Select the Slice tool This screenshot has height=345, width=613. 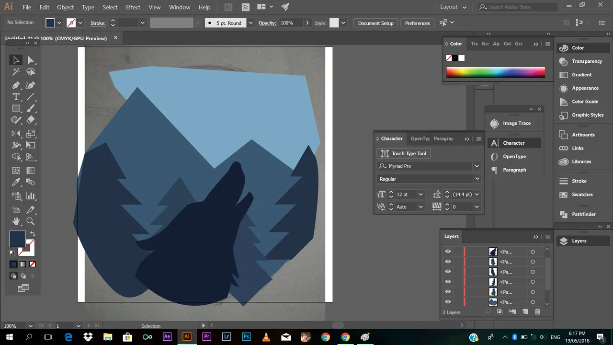(31, 209)
